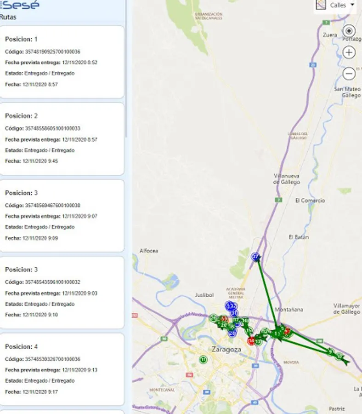Click the Zuera map label

[330, 35]
